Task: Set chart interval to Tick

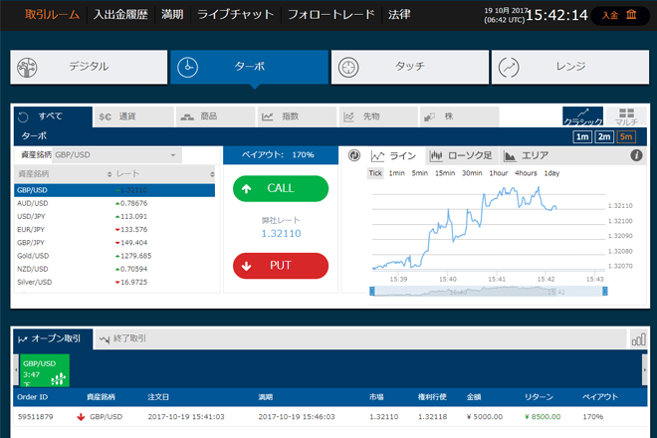Action: coord(375,173)
